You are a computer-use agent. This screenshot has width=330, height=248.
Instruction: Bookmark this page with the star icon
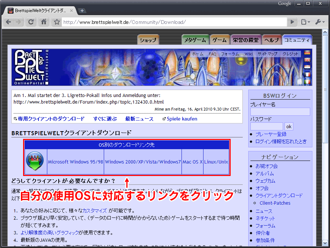(56, 22)
